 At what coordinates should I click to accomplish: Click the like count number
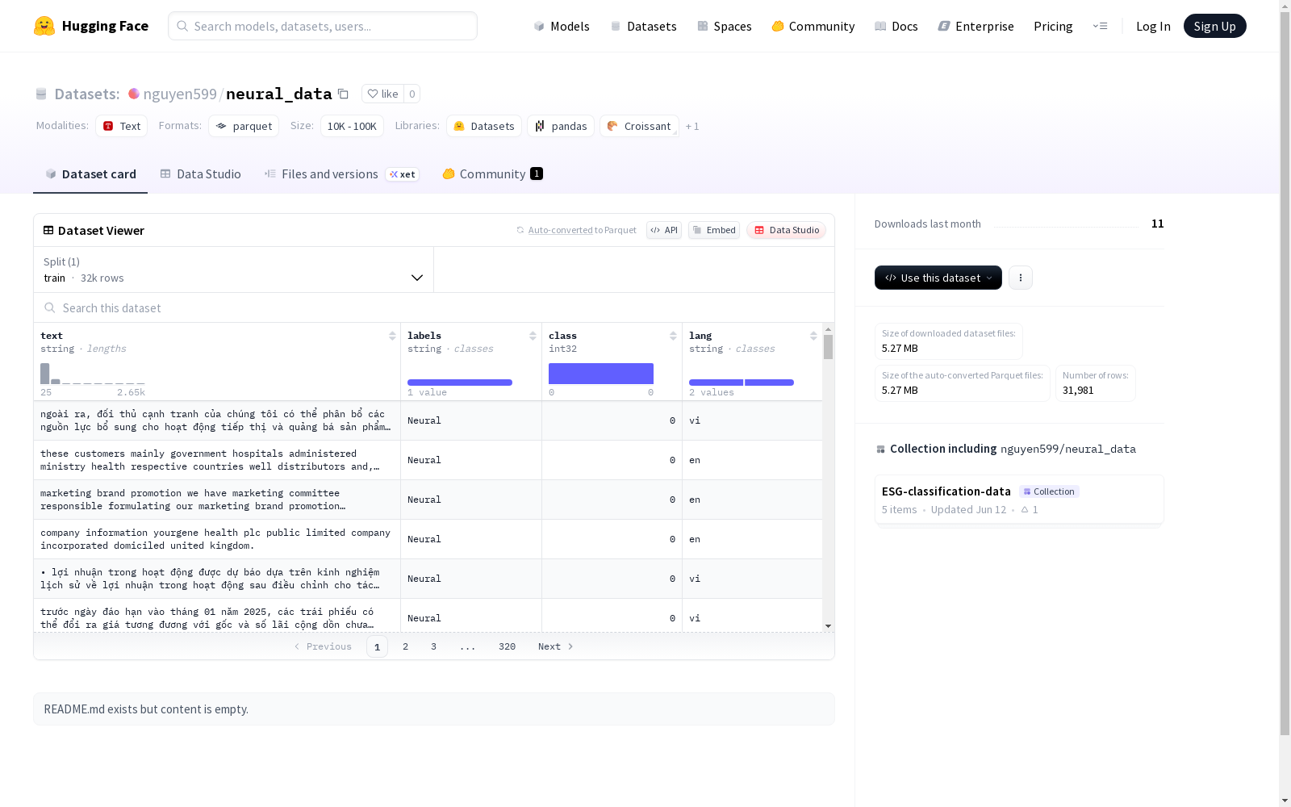(x=412, y=94)
